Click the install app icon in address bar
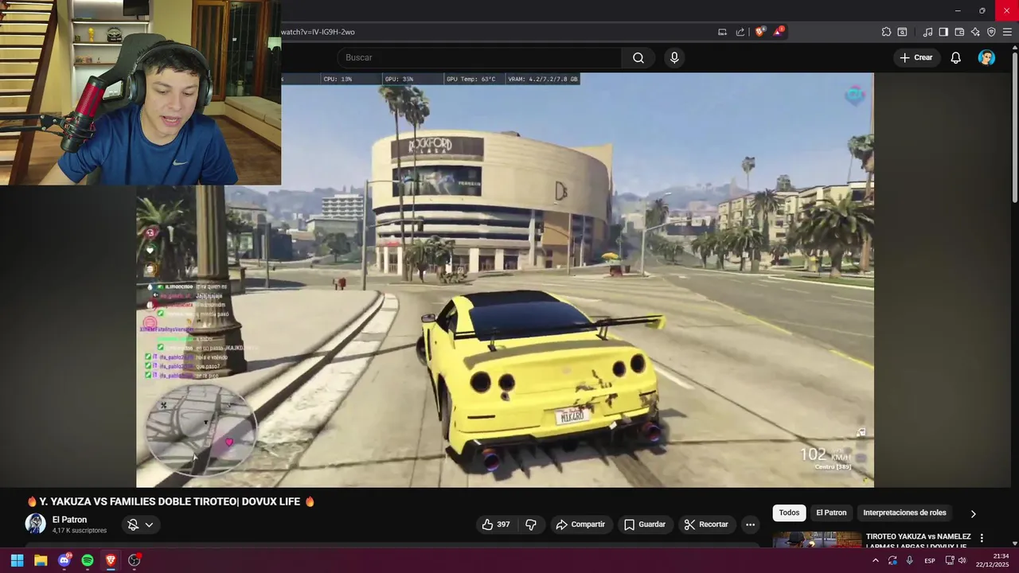Screen dimensions: 1019x573 pos(722,32)
